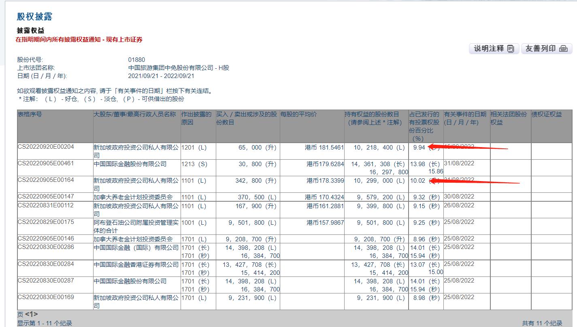Image resolution: width=577 pixels, height=327 pixels.
Task: Click share quantity 167,900 (升)
Action: pyautogui.click(x=255, y=206)
